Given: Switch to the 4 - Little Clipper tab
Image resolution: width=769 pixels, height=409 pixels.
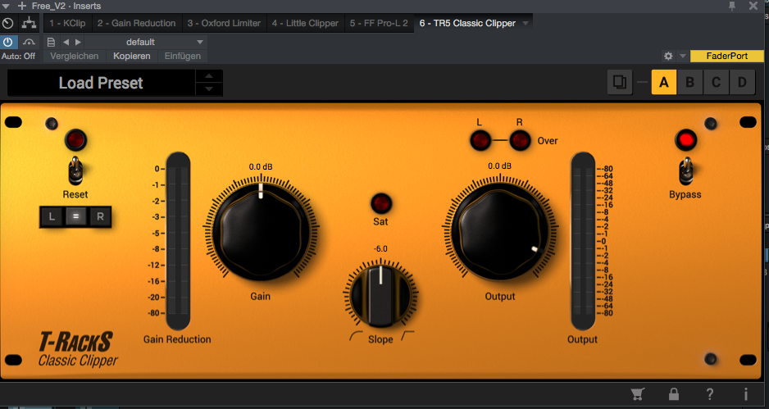Looking at the screenshot, I should [x=305, y=23].
